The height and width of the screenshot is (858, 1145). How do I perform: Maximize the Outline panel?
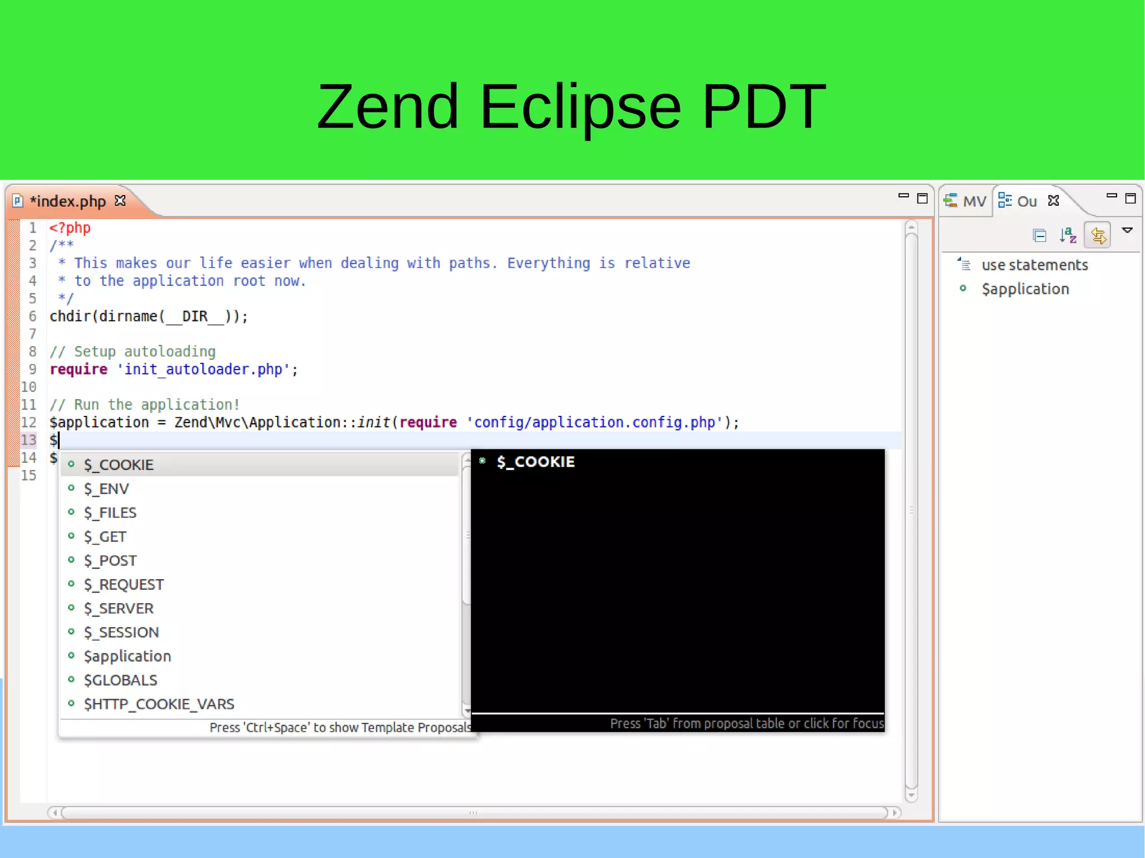[1130, 198]
